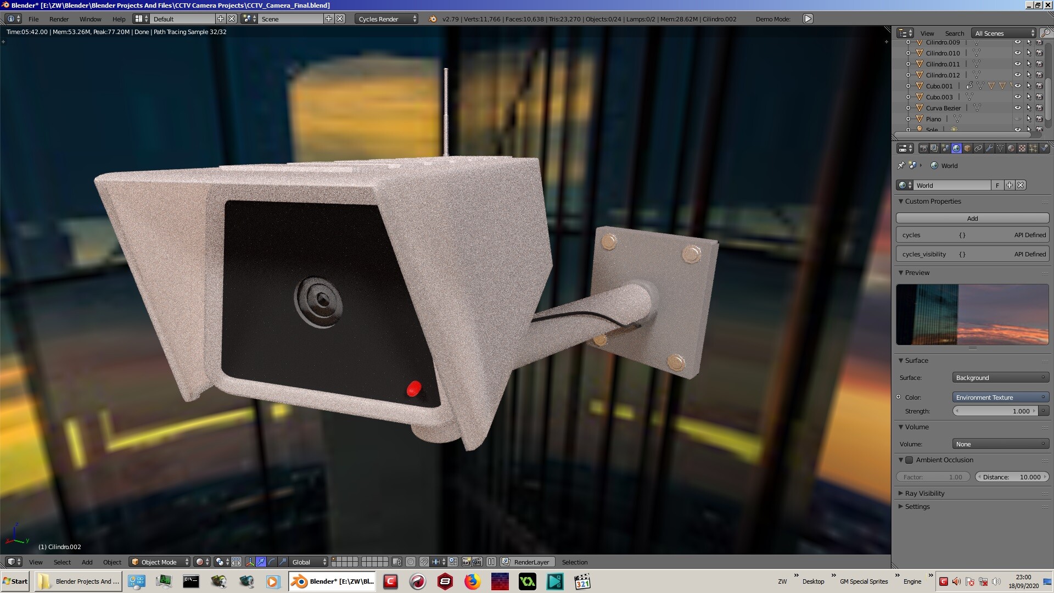Expand the Ray Visibility panel
The height and width of the screenshot is (593, 1054).
click(x=924, y=493)
